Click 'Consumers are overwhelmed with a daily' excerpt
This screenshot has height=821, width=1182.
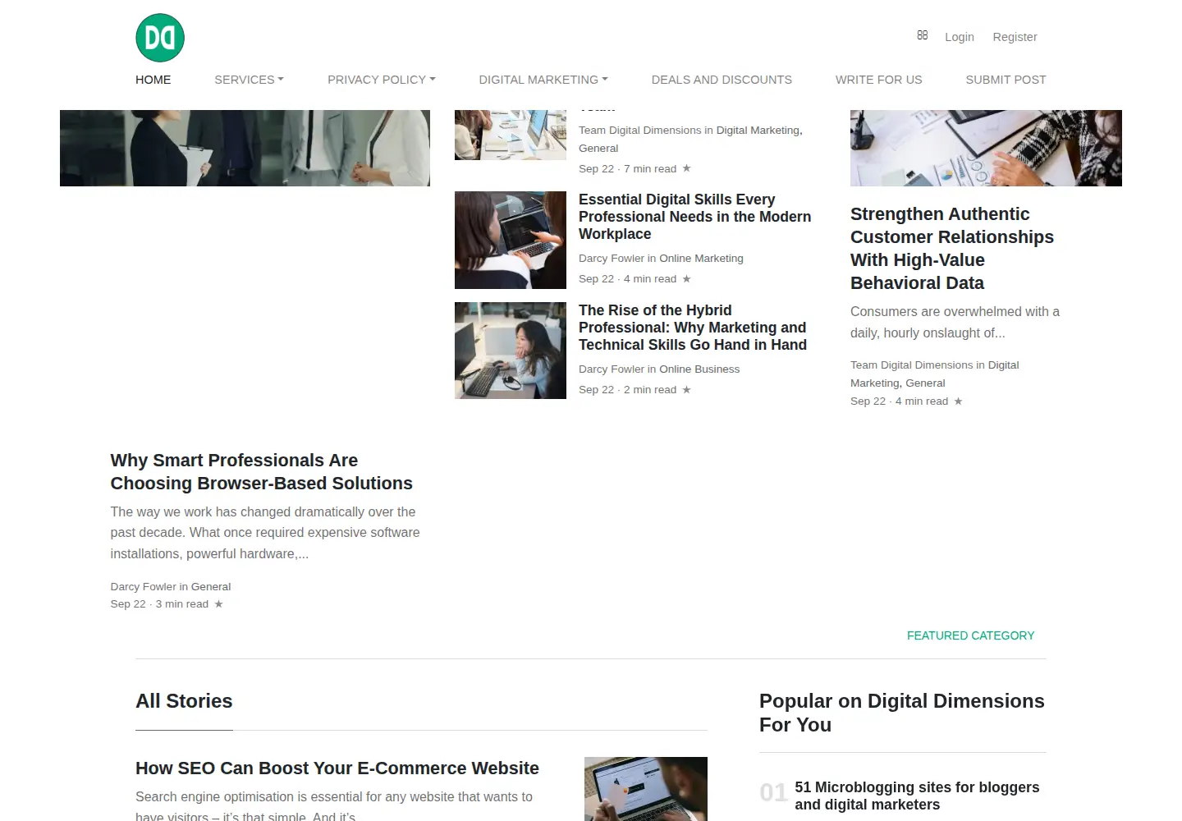[955, 322]
